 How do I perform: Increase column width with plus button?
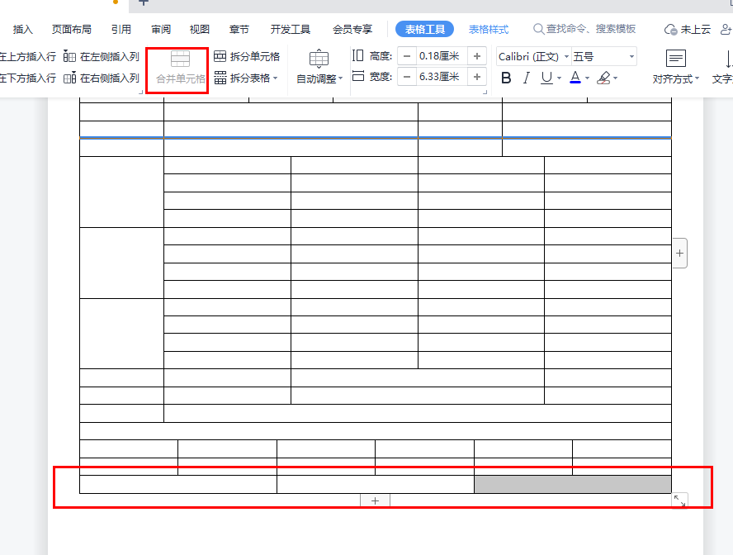tap(477, 77)
